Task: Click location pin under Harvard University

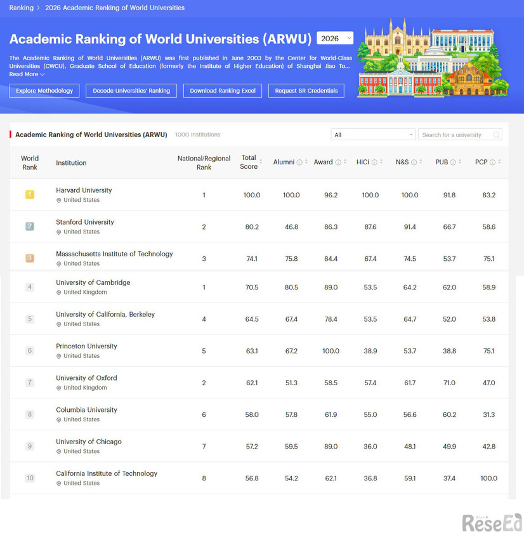Action: pos(59,201)
